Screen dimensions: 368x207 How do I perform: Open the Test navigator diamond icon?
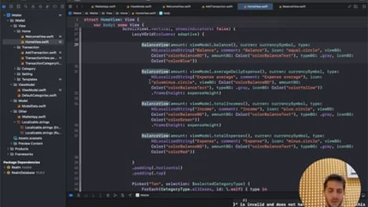[x=40, y=6]
